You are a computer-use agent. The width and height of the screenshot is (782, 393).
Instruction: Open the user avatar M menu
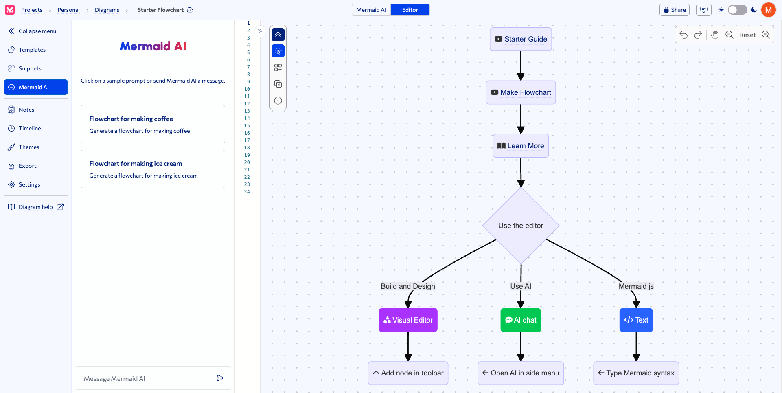(769, 10)
